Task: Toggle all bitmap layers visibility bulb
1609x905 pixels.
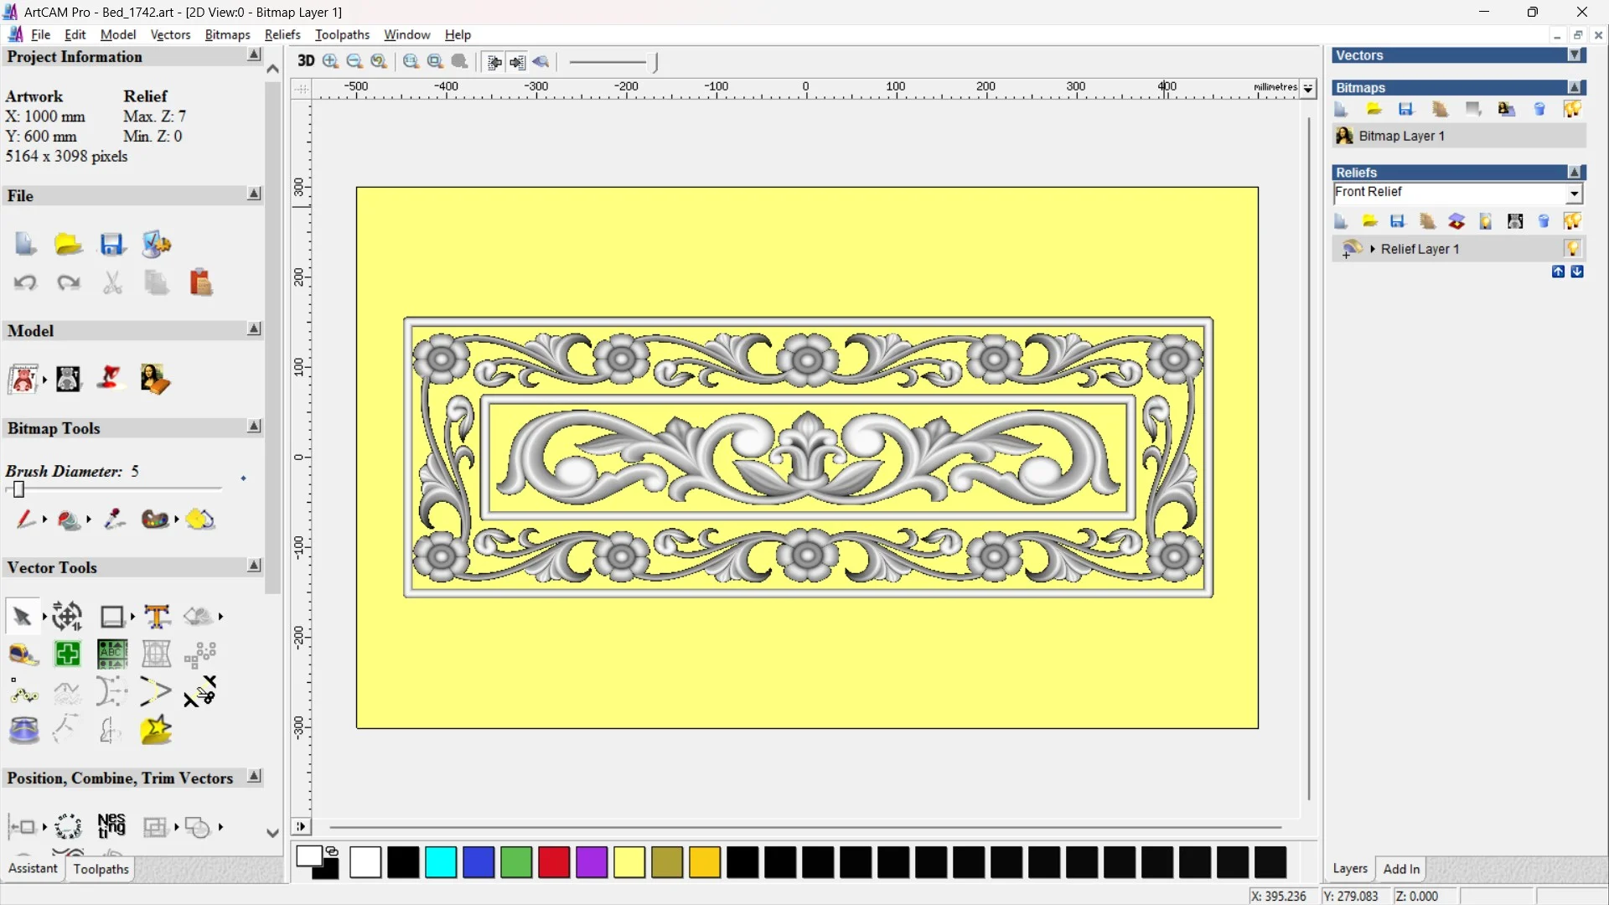Action: point(1572,109)
